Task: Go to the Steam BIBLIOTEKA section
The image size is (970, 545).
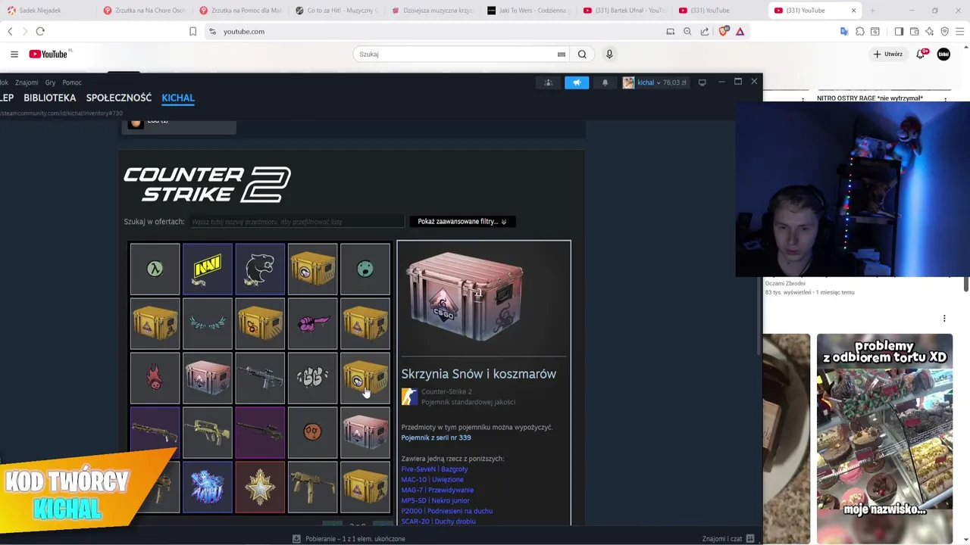Action: tap(50, 98)
